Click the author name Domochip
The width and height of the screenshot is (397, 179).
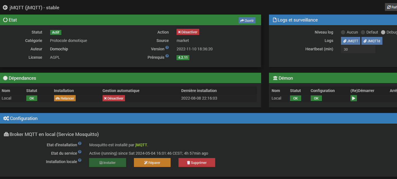pyautogui.click(x=59, y=49)
